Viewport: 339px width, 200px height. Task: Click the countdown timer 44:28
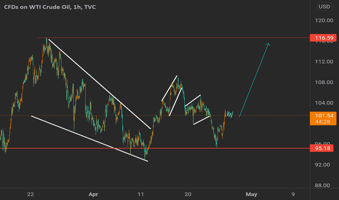tap(322, 122)
